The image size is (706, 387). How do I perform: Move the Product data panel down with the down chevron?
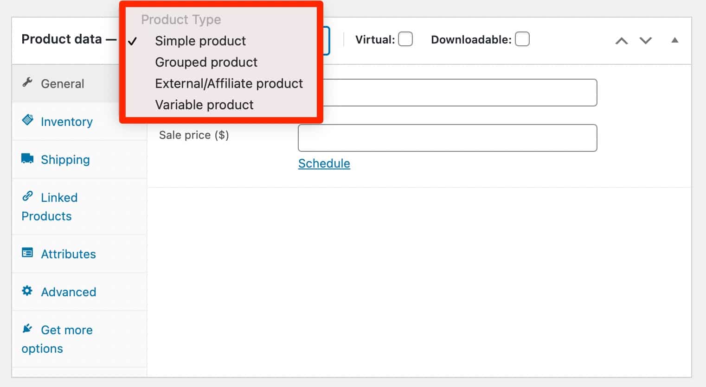pyautogui.click(x=645, y=41)
